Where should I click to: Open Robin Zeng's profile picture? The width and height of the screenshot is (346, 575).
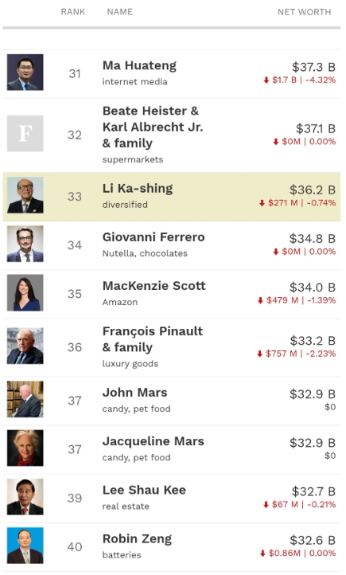pyautogui.click(x=25, y=546)
